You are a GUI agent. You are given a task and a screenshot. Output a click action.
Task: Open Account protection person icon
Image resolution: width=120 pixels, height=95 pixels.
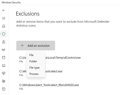(x=4, y=42)
